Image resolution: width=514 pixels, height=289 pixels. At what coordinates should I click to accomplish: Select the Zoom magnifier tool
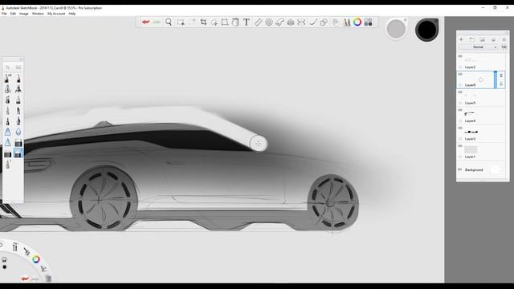169,22
